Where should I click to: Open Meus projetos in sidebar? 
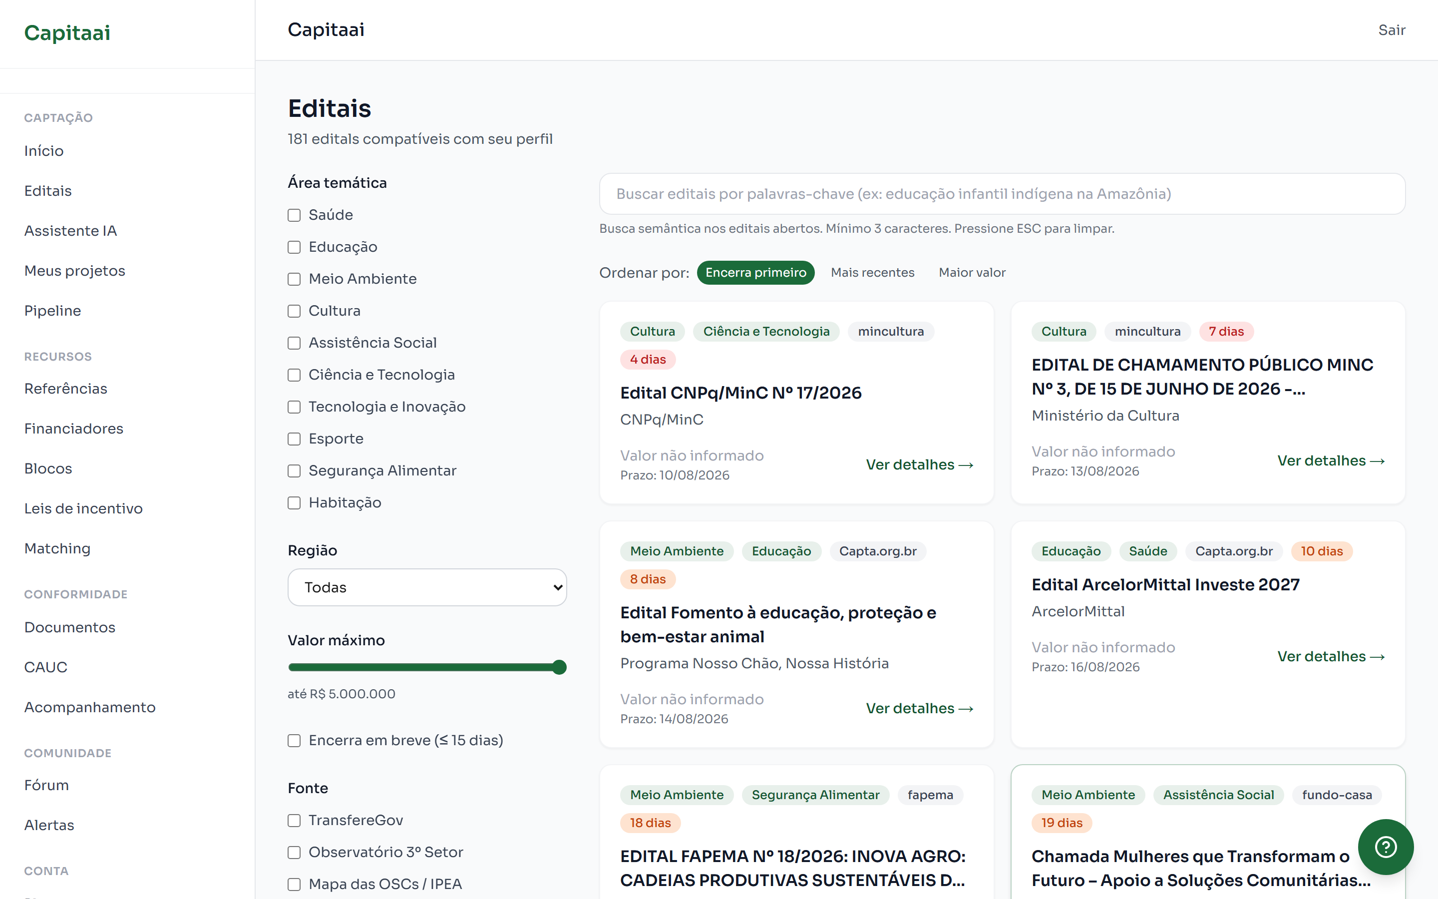coord(75,271)
